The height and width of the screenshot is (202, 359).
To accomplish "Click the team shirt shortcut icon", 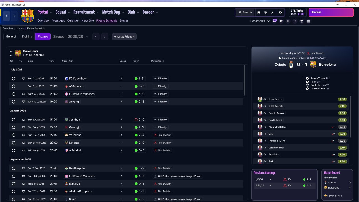I will 281,21.
